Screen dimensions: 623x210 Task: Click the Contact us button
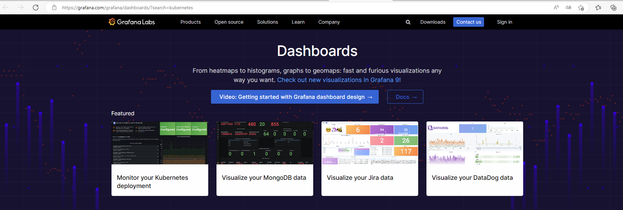[x=469, y=22]
